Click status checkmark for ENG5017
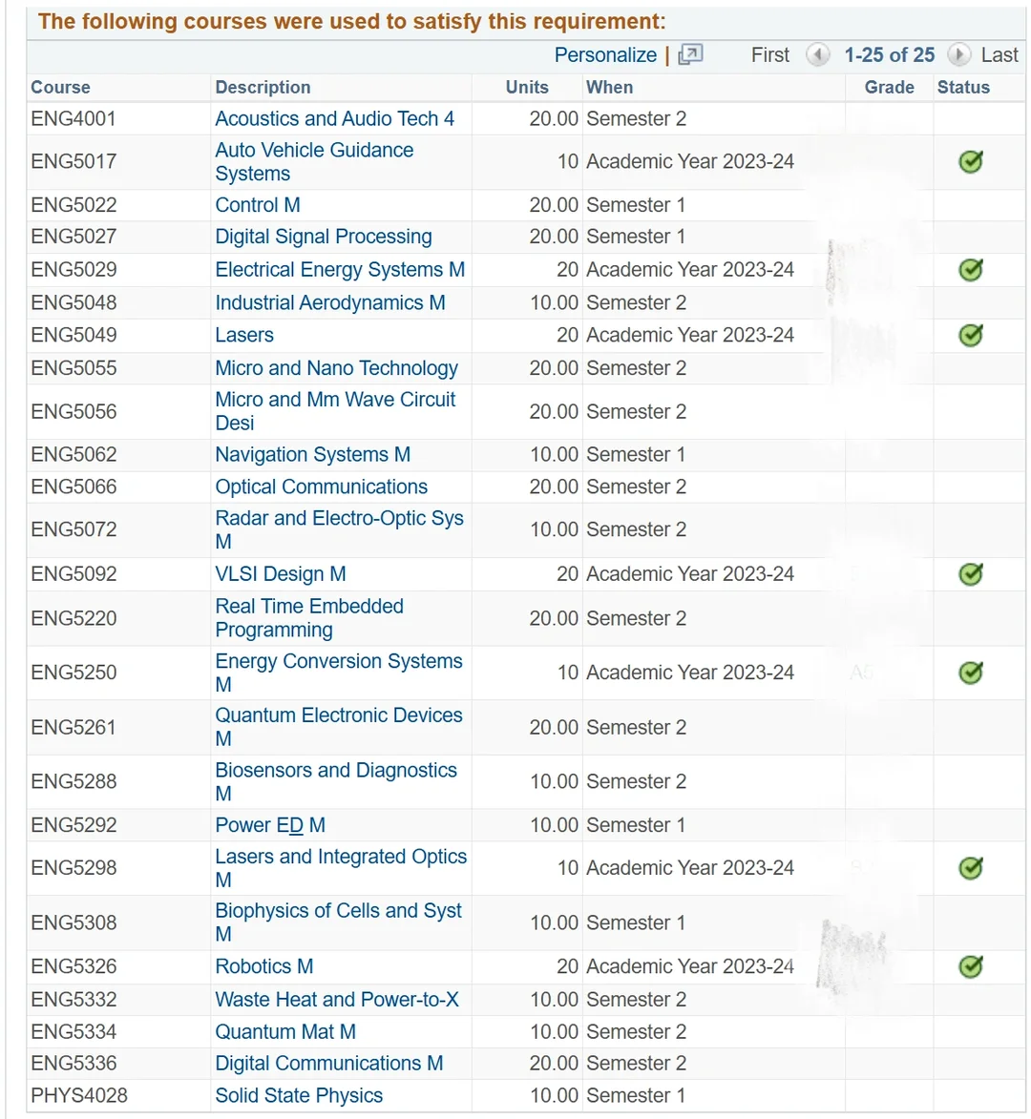The height and width of the screenshot is (1119, 1031). click(x=970, y=162)
